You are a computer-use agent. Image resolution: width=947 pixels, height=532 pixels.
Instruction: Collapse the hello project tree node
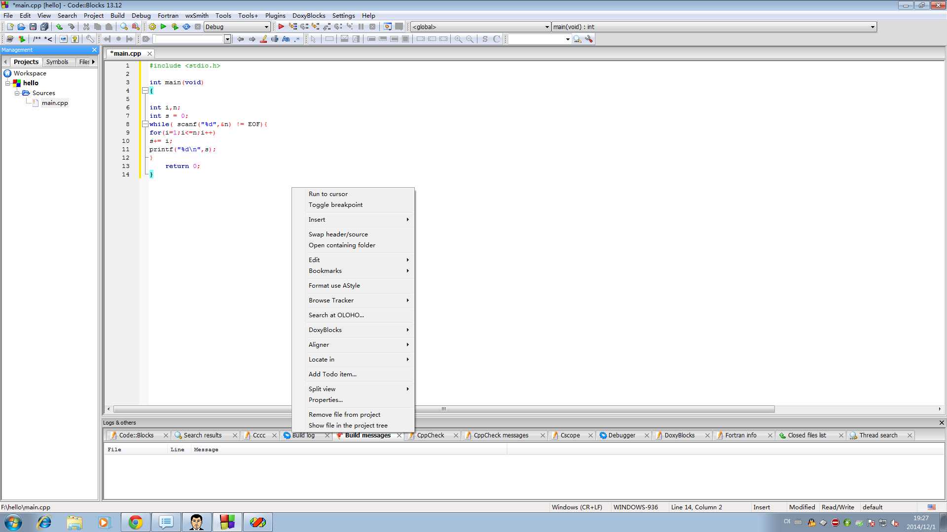8,83
